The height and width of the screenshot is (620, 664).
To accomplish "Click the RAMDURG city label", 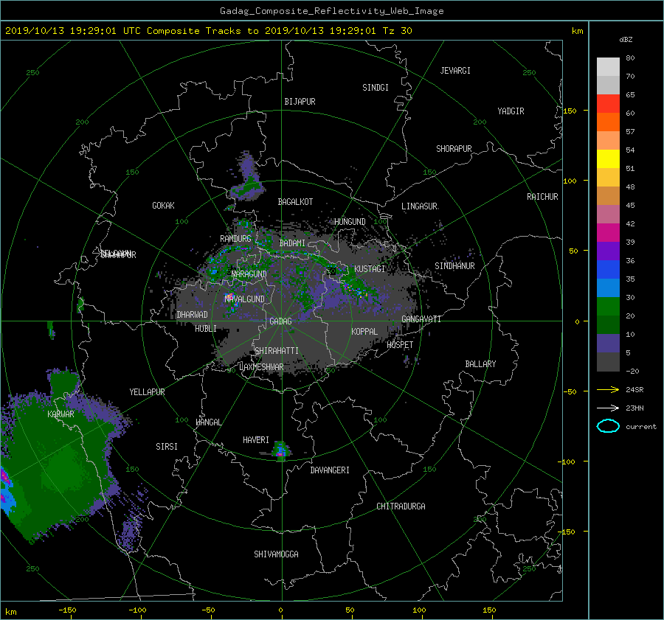I will coord(235,239).
